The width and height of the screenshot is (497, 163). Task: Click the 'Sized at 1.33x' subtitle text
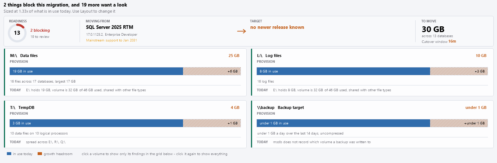tap(59, 12)
